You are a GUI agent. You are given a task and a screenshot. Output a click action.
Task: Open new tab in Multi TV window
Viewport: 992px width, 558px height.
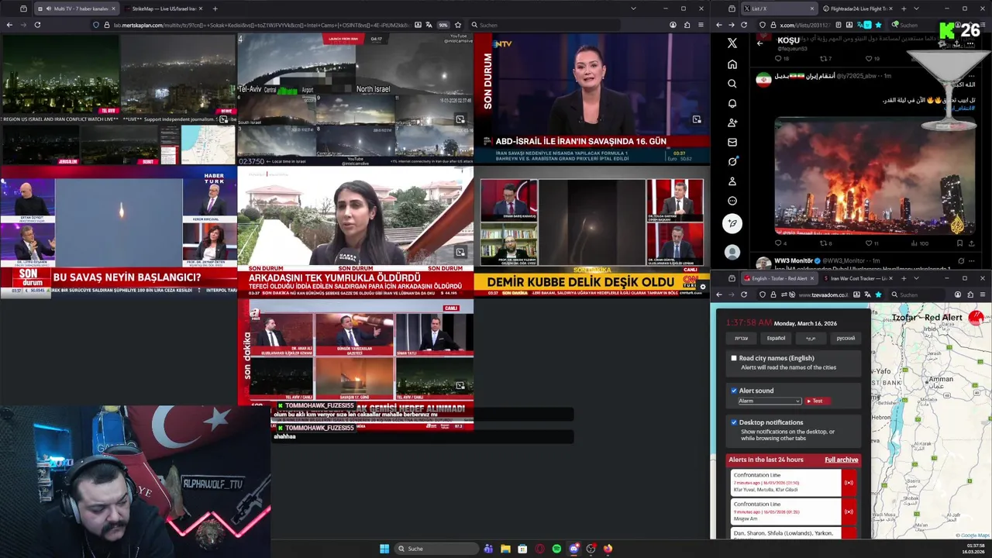[x=215, y=9]
